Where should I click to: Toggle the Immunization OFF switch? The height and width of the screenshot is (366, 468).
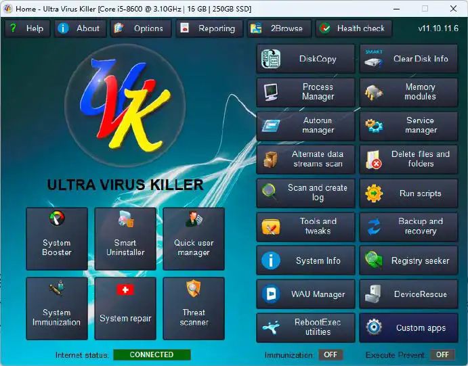click(331, 354)
